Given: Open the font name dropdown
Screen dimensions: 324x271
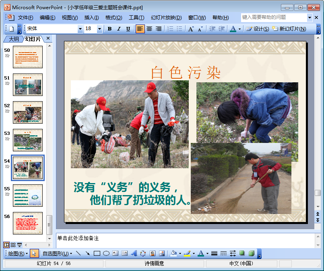Looking at the screenshot, I should pos(80,29).
